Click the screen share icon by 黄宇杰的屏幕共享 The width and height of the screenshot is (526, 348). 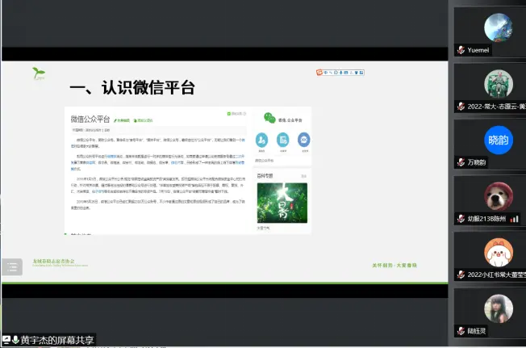[x=6, y=340]
